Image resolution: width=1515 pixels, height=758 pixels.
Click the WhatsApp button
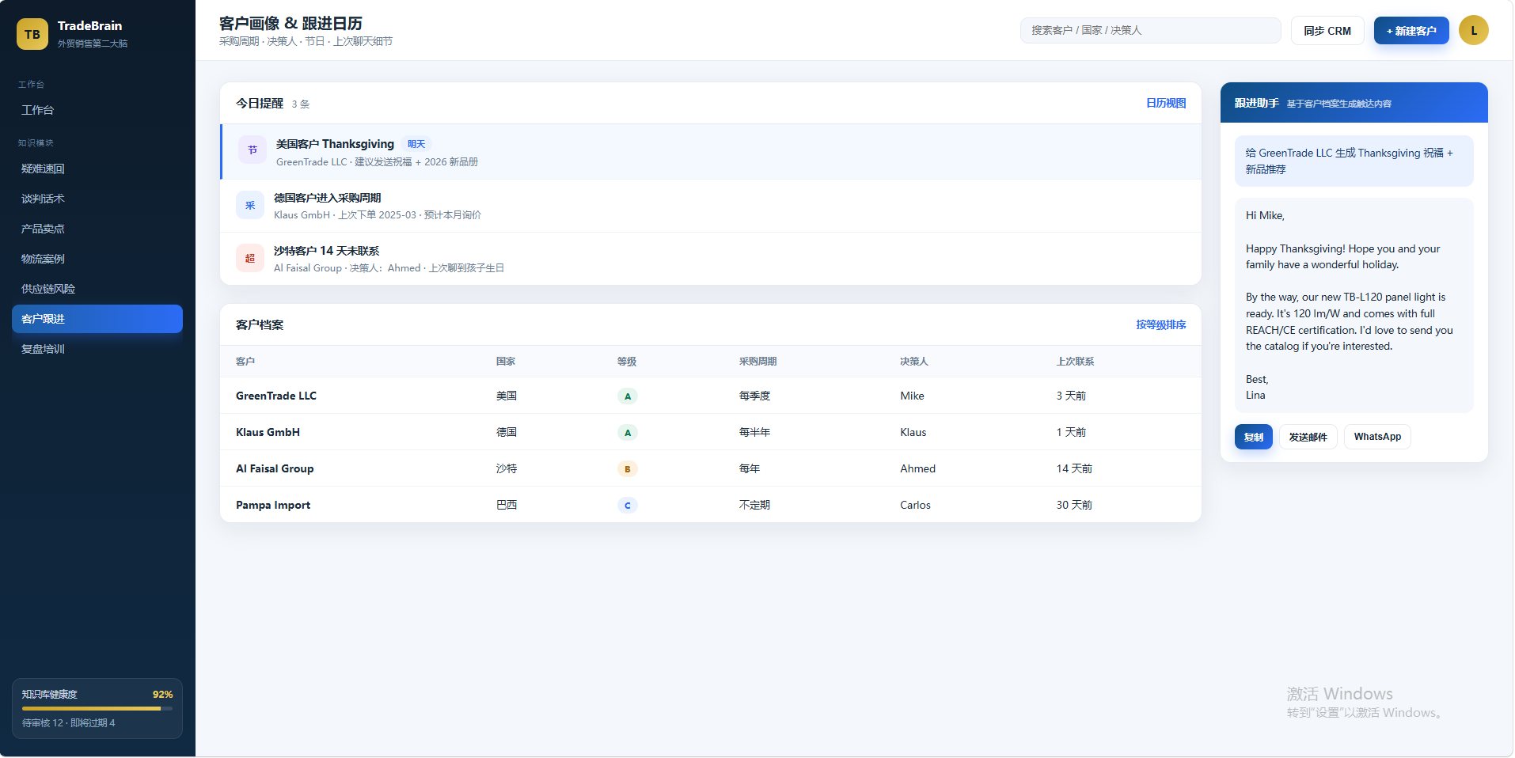pyautogui.click(x=1377, y=437)
